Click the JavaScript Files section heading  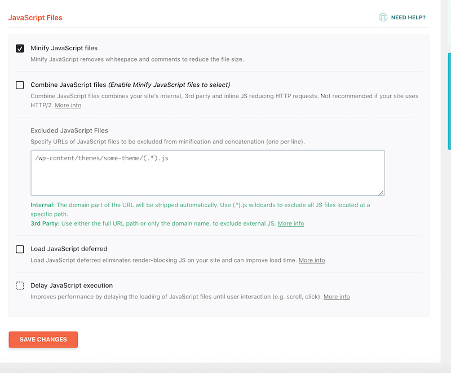[x=35, y=17]
